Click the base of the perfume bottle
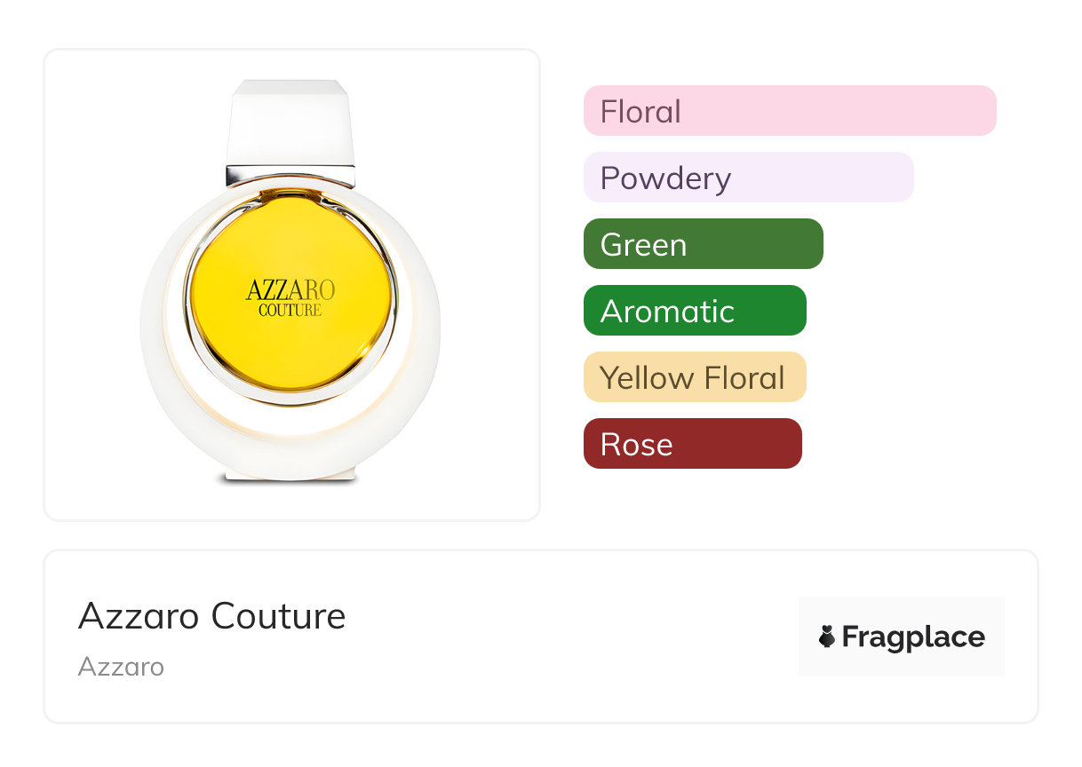Image resolution: width=1082 pixels, height=767 pixels. point(290,475)
